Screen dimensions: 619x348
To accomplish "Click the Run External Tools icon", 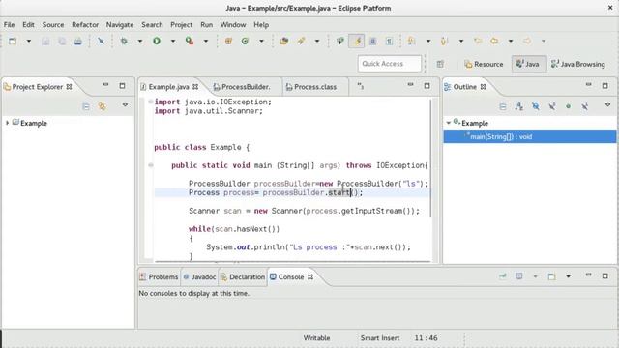I will coord(190,41).
